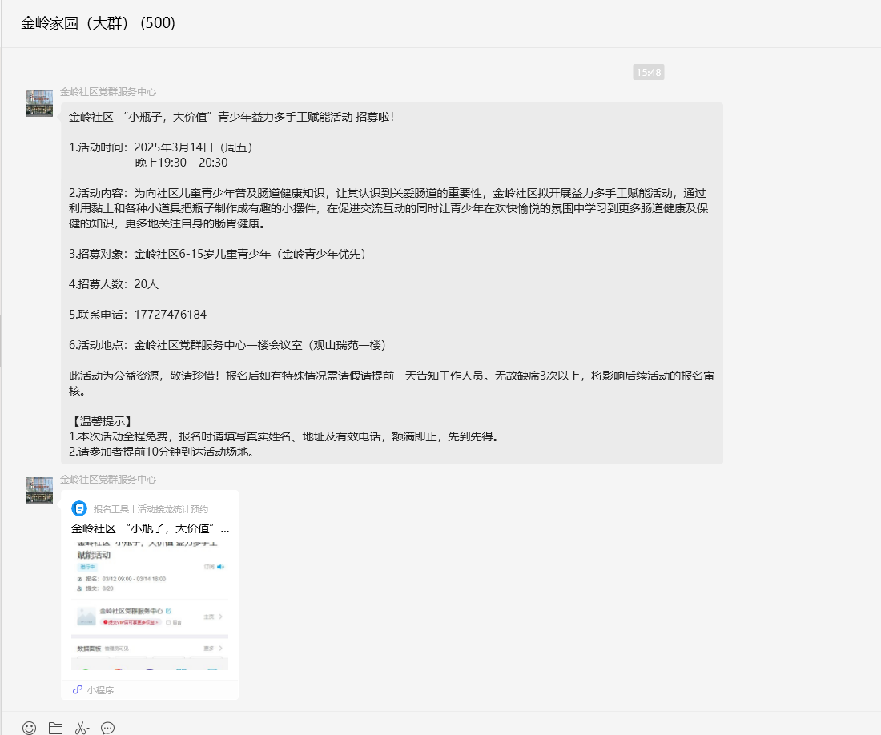This screenshot has height=735, width=881.
Task: Click the 15:48 timestamp label
Action: coord(648,73)
